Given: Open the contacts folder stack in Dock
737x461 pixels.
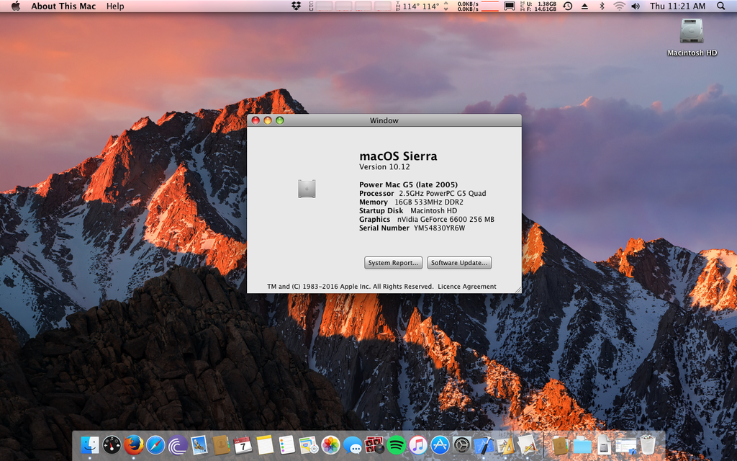Looking at the screenshot, I should click(560, 444).
